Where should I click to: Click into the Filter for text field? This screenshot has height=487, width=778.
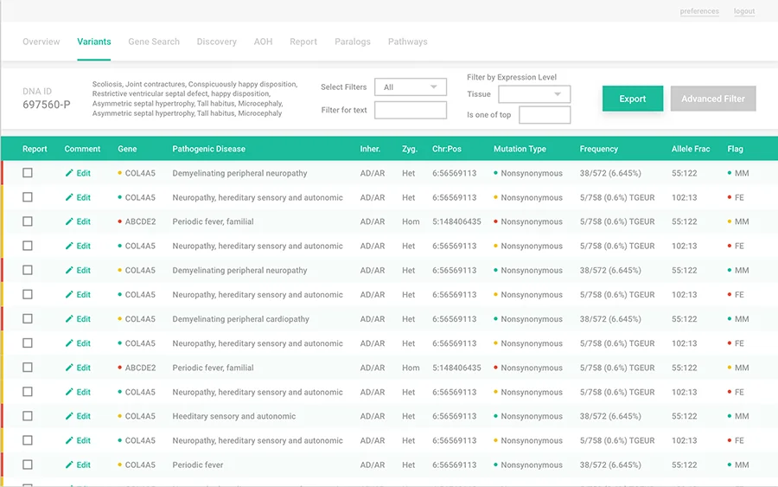coord(411,110)
